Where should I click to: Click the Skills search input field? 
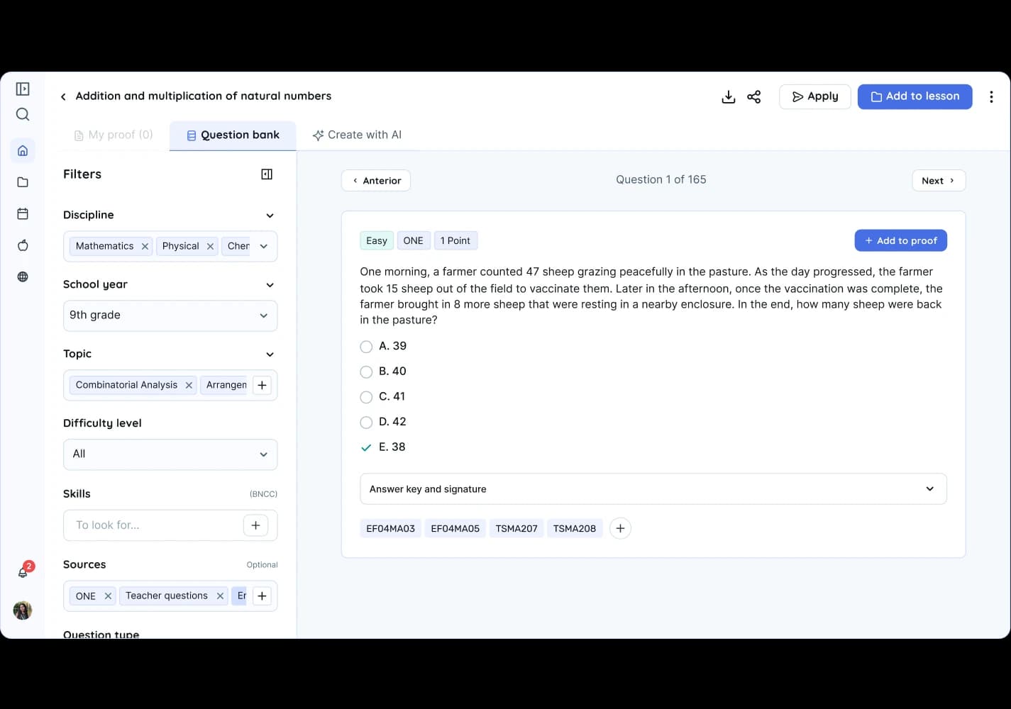153,525
